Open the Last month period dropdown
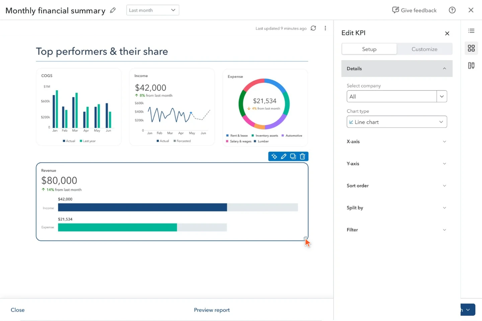Image resolution: width=482 pixels, height=321 pixels. tap(153, 10)
